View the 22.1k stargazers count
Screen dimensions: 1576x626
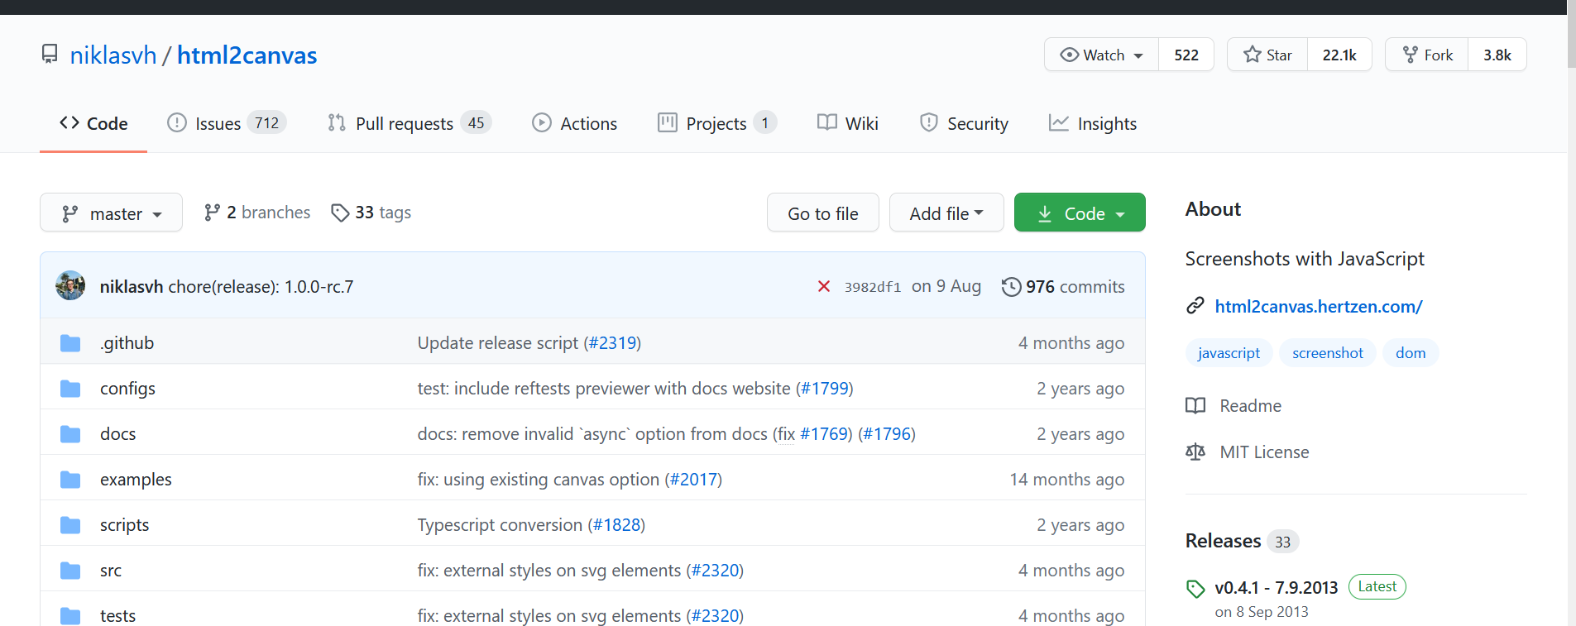point(1339,55)
